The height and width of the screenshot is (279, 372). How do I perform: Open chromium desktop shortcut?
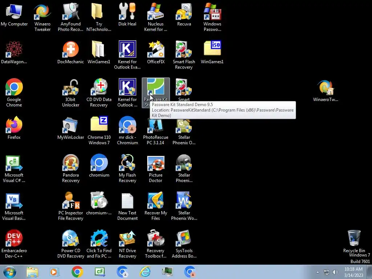click(x=99, y=166)
